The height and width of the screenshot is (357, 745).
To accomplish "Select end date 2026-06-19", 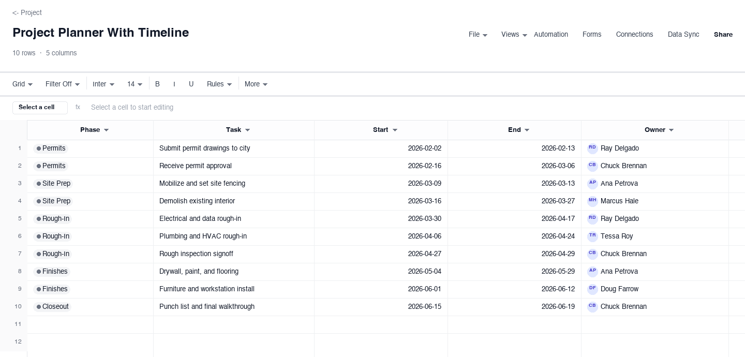I will tap(515, 307).
